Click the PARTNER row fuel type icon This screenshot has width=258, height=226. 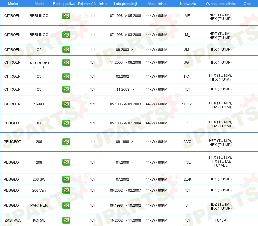pos(66,205)
